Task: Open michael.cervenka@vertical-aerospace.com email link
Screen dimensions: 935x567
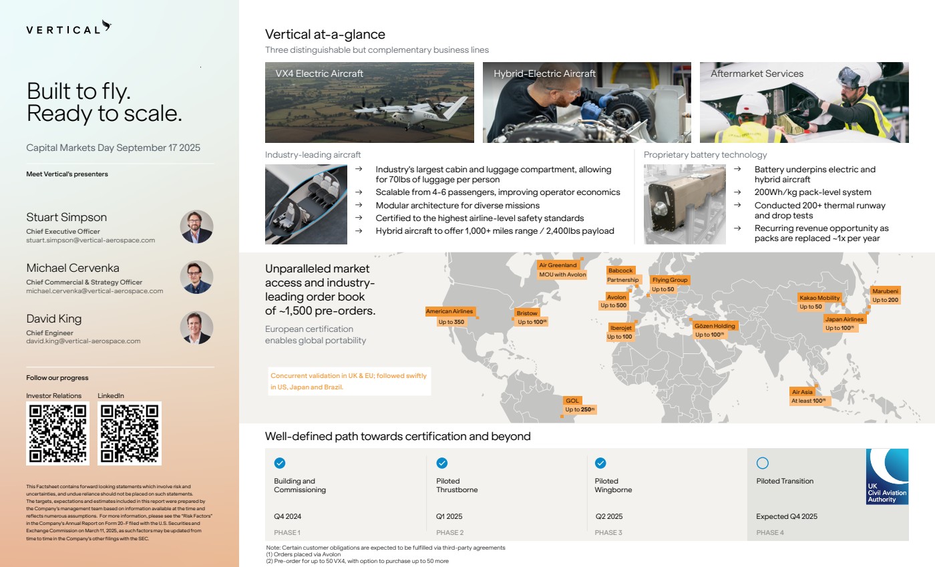Action: pos(94,291)
